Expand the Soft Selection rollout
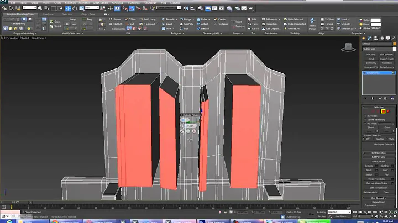 378,153
